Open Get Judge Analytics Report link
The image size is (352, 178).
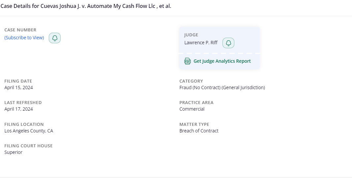click(x=222, y=61)
